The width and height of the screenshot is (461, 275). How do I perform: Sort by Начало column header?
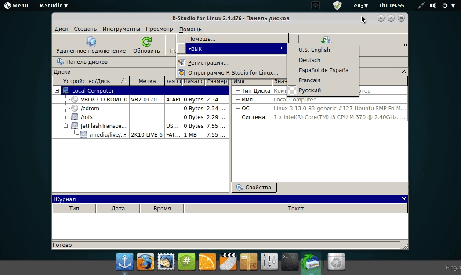194,81
